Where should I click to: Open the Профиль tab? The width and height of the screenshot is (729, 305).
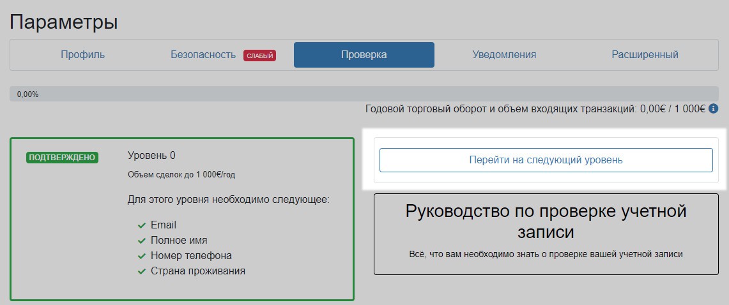(x=83, y=55)
